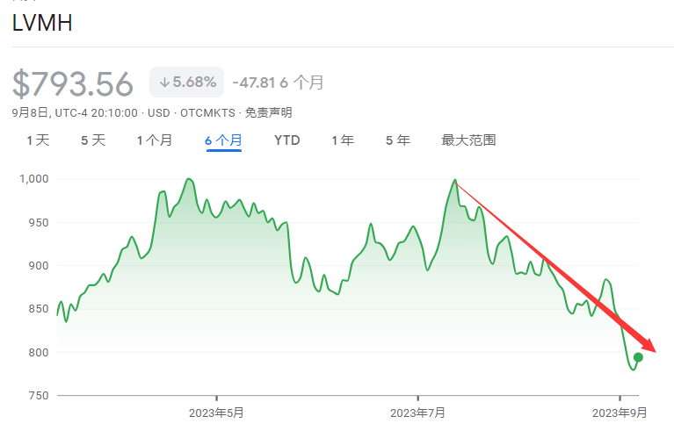Show the 1个月 chart range
674x438 pixels.
point(155,140)
